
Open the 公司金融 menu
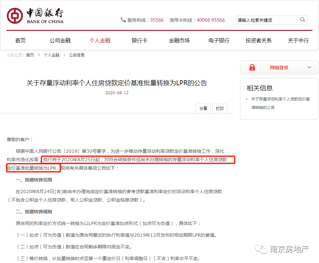click(60, 41)
